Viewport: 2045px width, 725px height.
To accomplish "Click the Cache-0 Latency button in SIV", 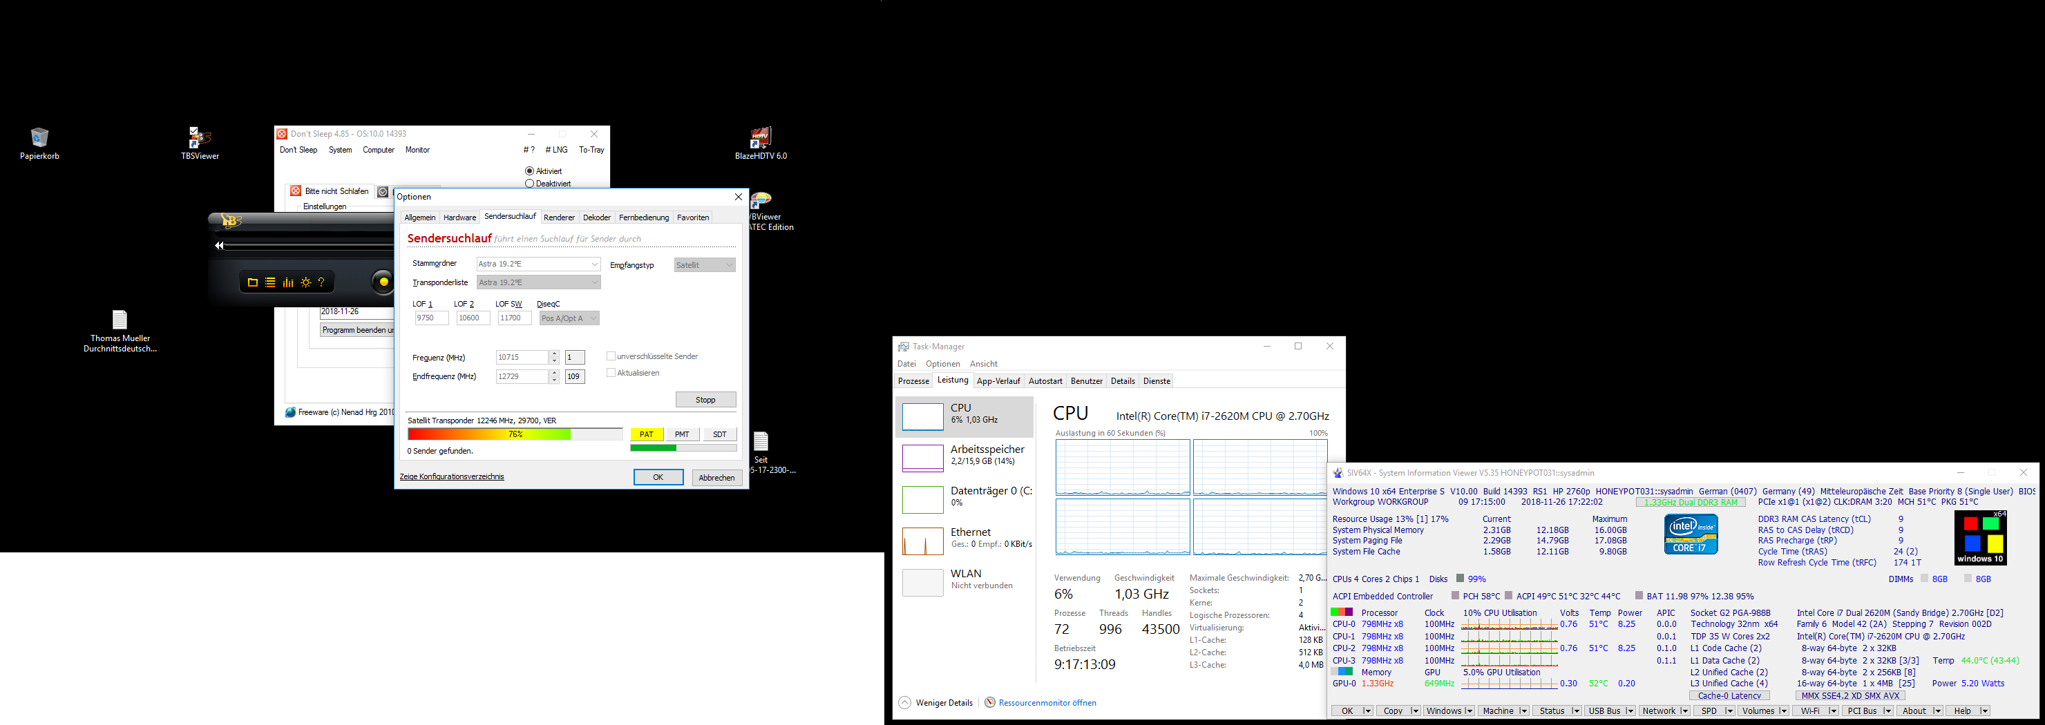I will coord(1729,695).
